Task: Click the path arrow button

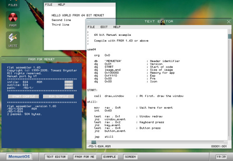Action: [x=69, y=88]
